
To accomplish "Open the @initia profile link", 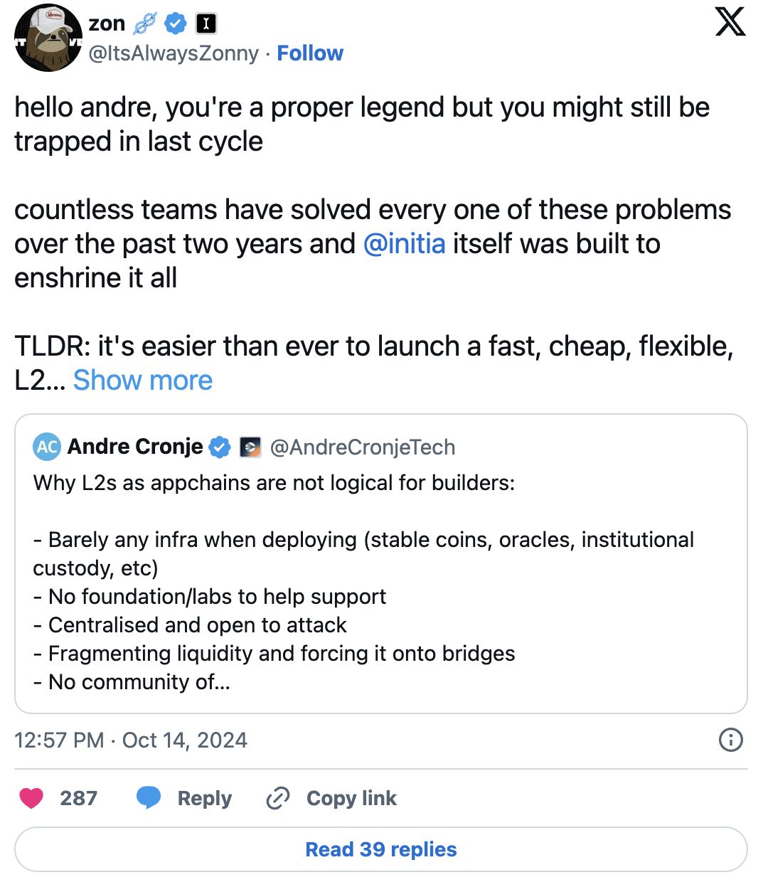I will click(404, 244).
